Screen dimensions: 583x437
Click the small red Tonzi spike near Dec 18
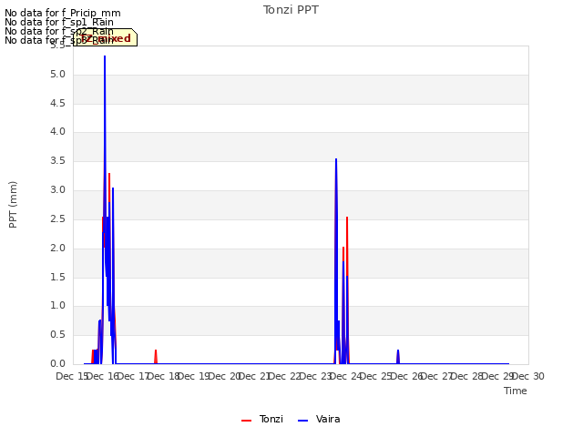click(x=156, y=356)
